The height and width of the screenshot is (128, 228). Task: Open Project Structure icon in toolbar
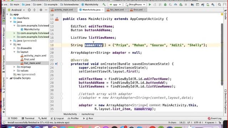click(192, 5)
